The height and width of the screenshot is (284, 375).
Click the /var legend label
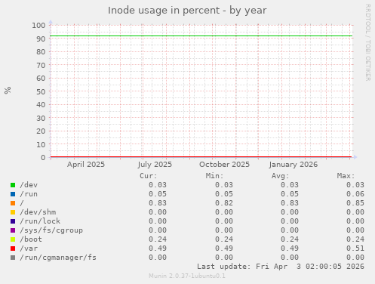pos(29,248)
